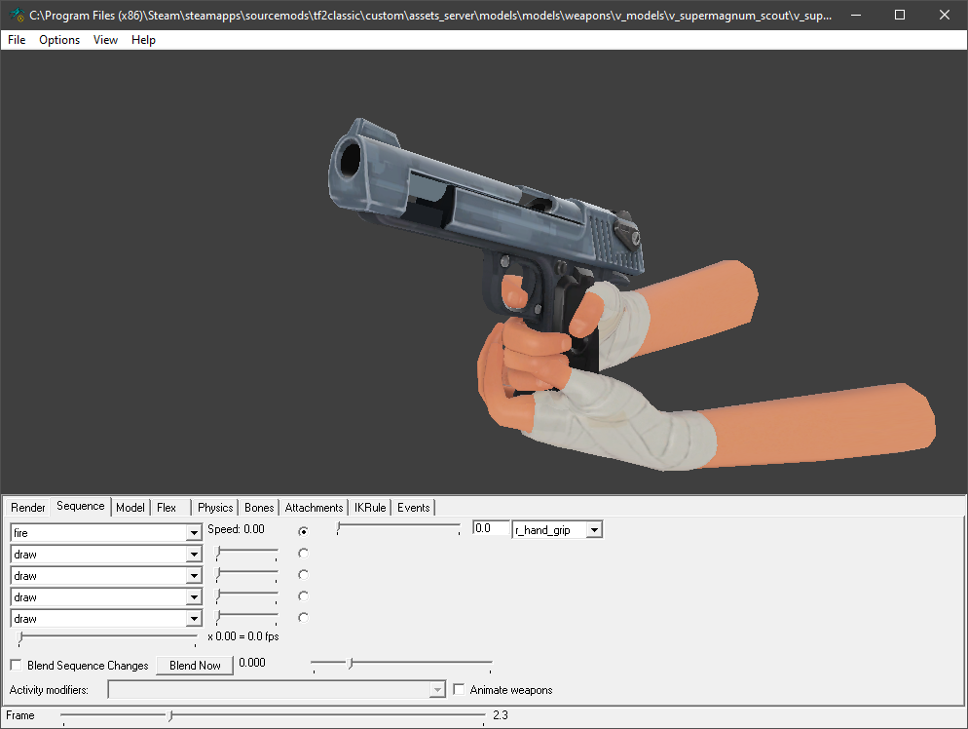Switch to the IKRule tab
968x729 pixels.
click(370, 507)
